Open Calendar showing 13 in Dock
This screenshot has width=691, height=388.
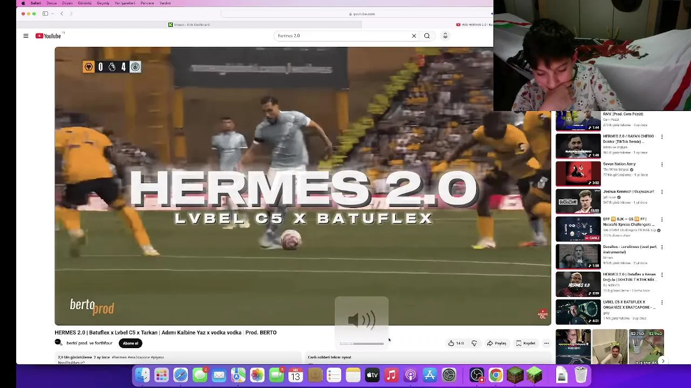pos(296,375)
